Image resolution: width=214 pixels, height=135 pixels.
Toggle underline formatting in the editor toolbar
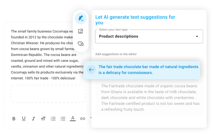24,119
